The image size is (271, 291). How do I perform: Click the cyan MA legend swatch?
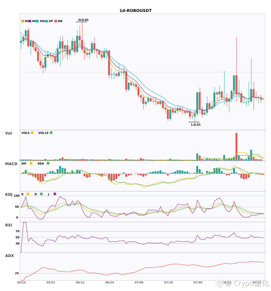(x=37, y=21)
